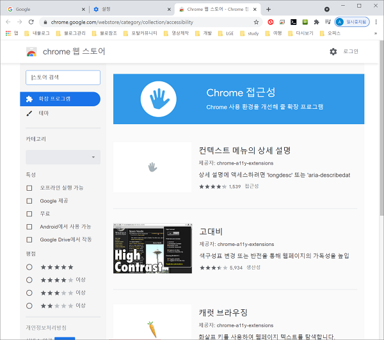384x340 pixels.
Task: Open the 오피스 bookmark folder
Action: pos(330,33)
